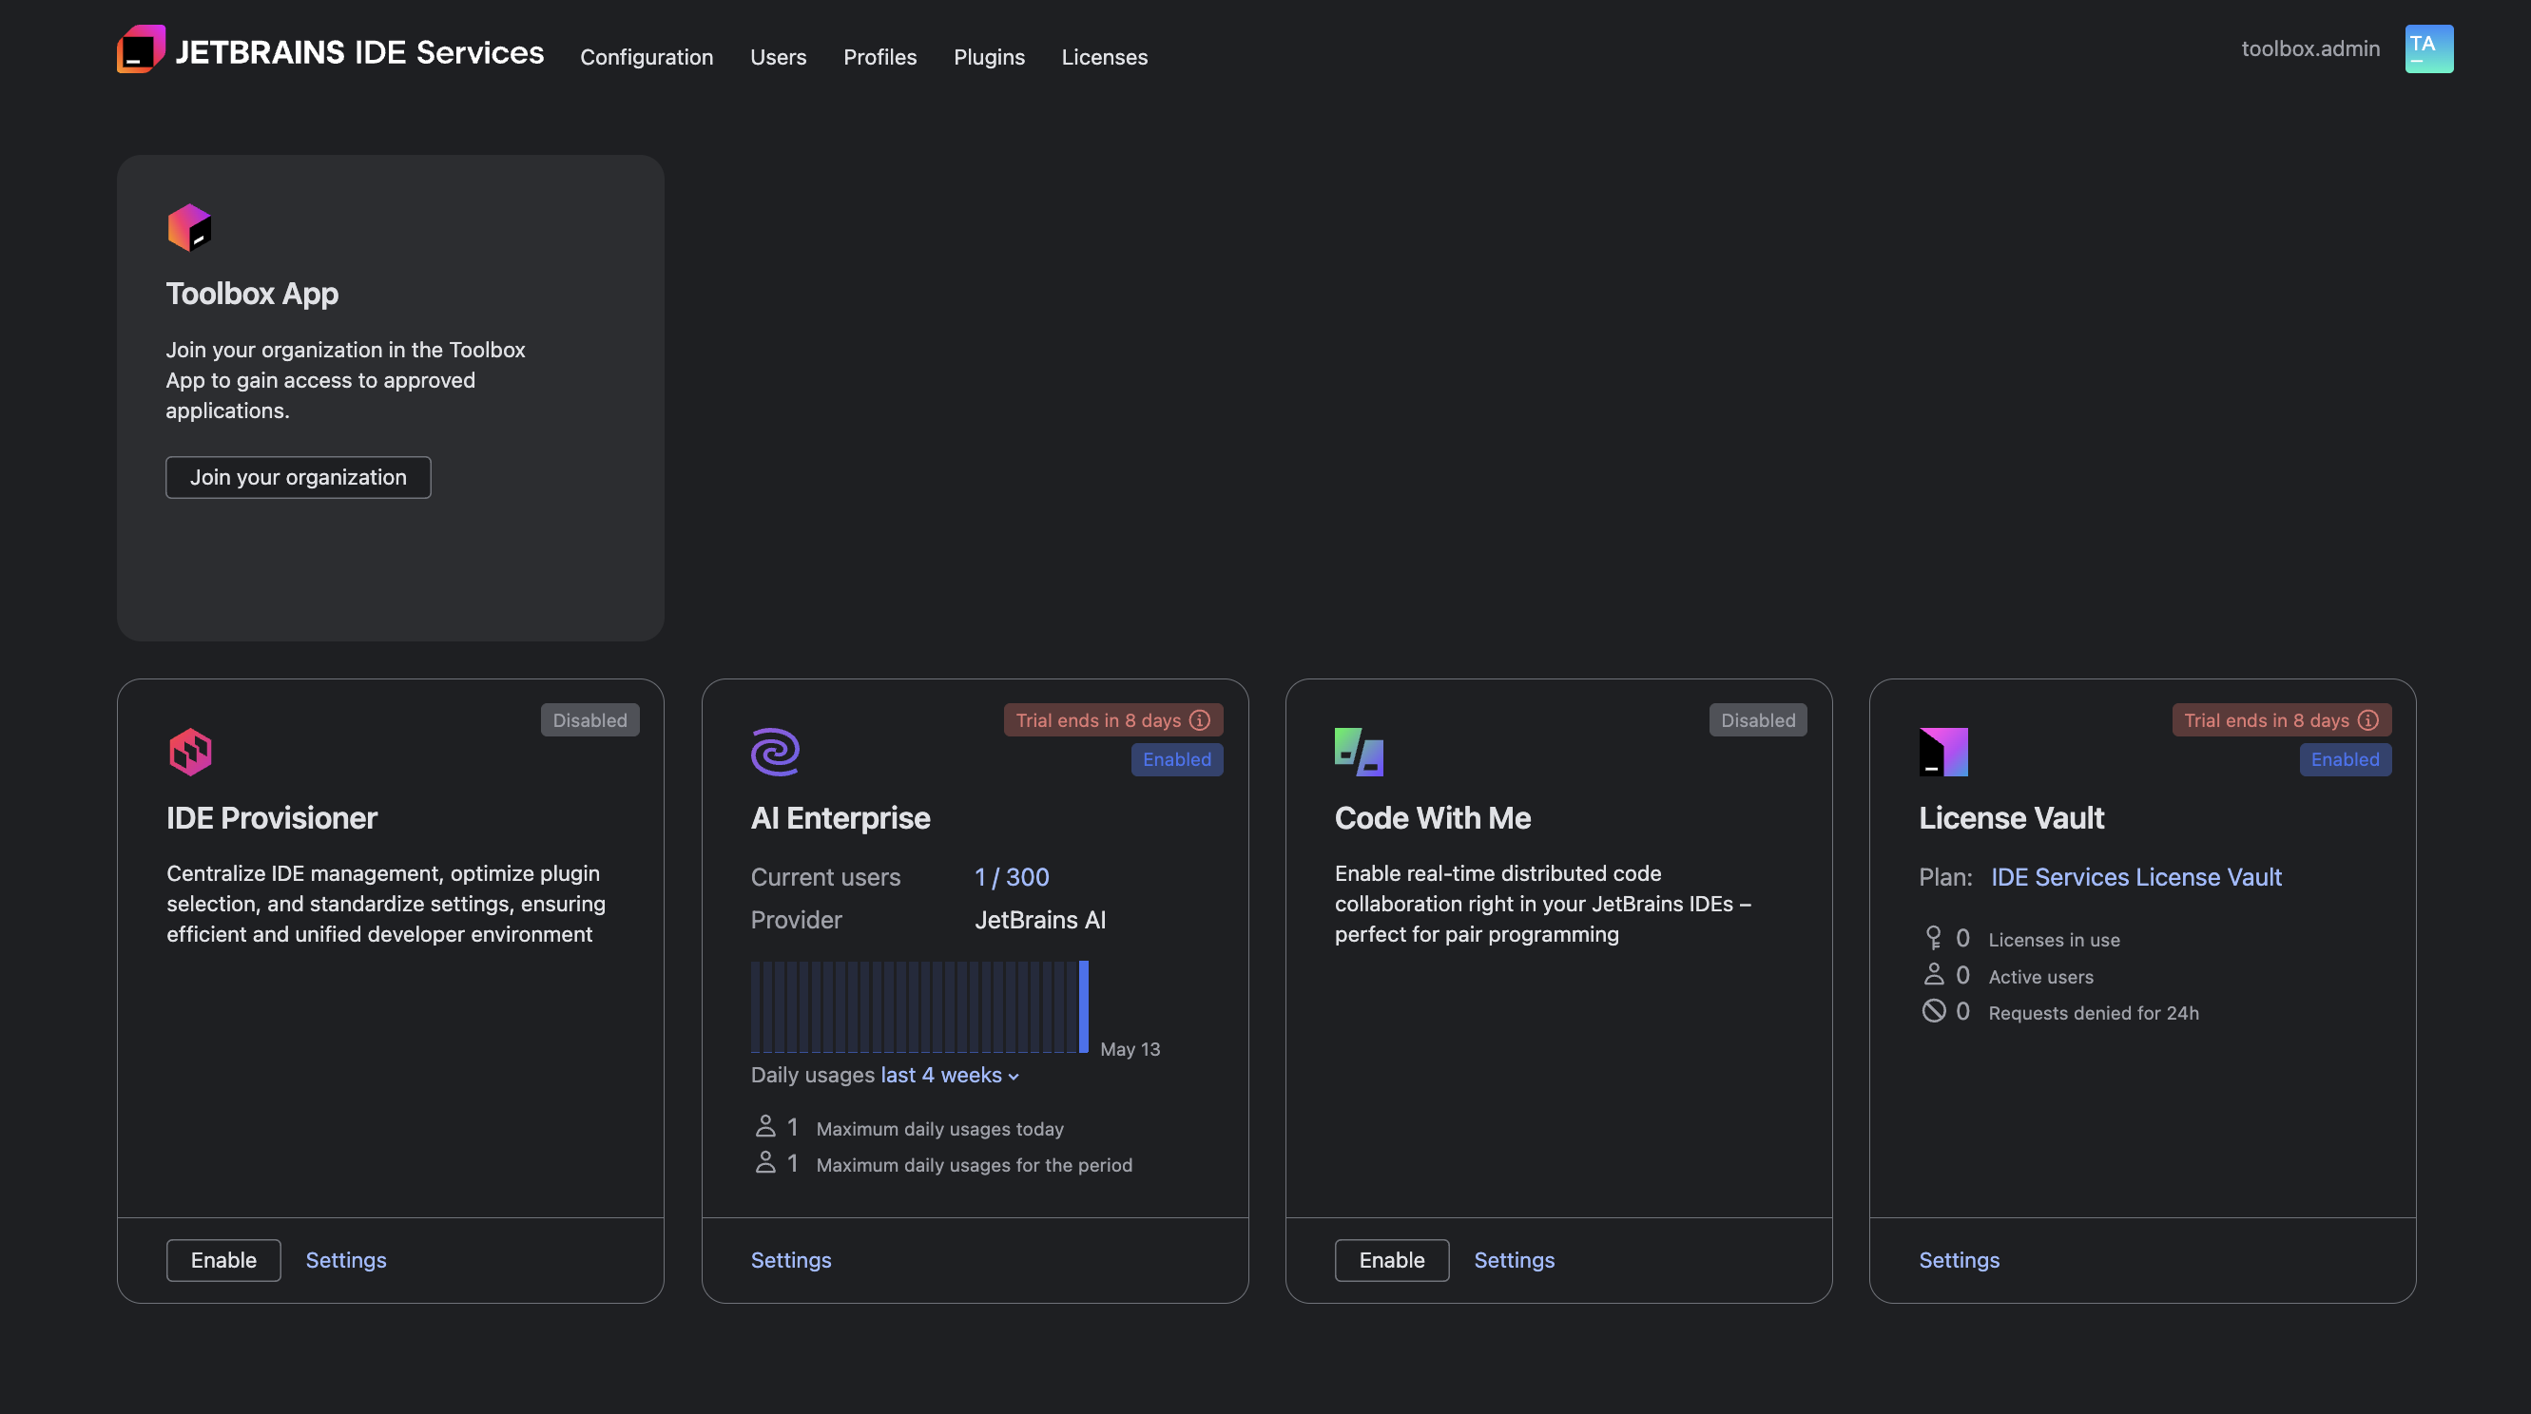The image size is (2531, 1414).
Task: Click the AI Enterprise swirl icon
Action: pyautogui.click(x=776, y=751)
